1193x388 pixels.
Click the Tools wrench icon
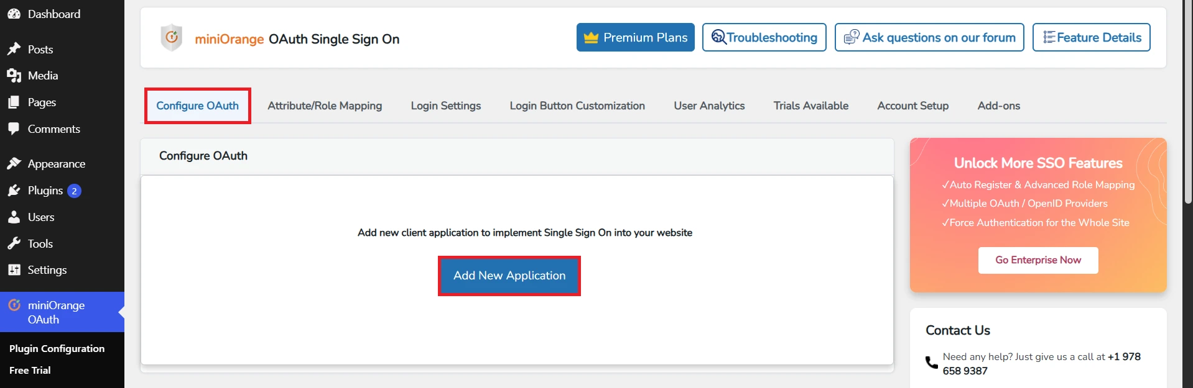click(x=14, y=243)
